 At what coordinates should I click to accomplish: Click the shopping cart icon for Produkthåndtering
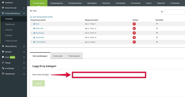point(3,13)
